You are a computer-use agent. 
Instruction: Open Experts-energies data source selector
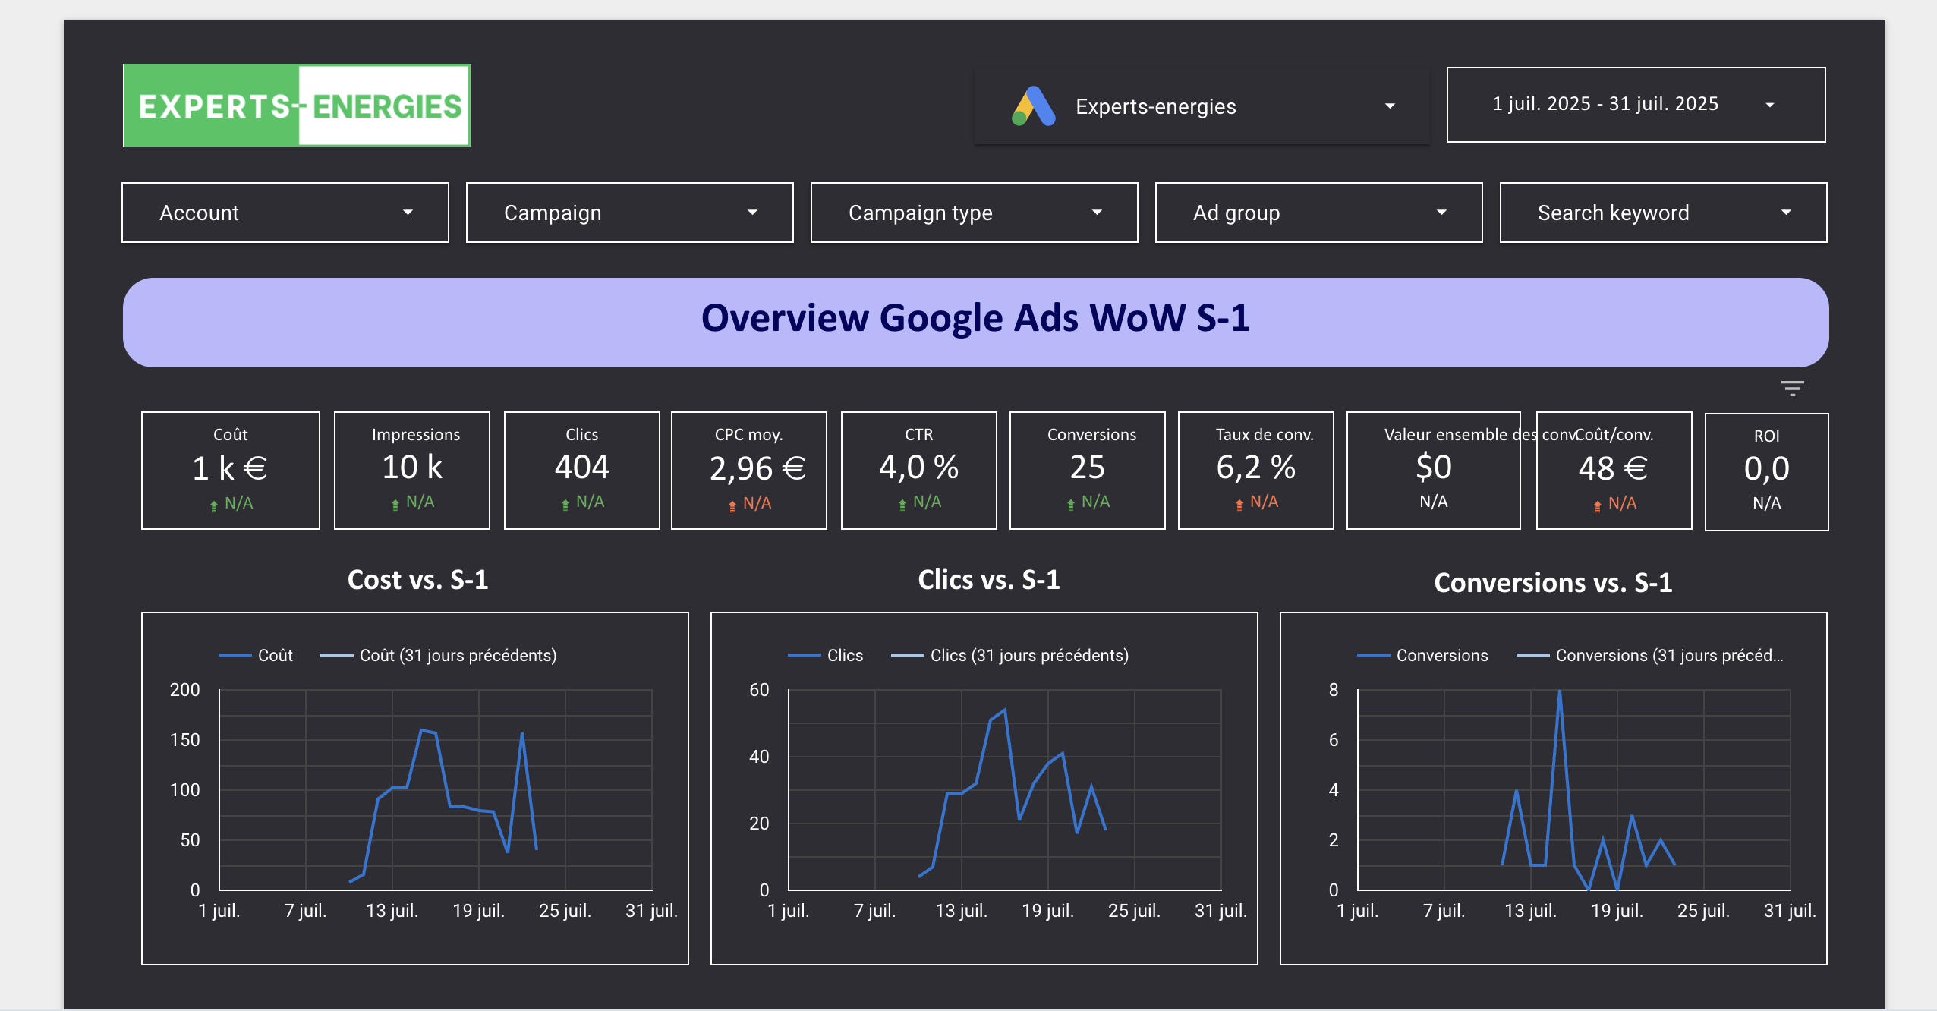pyautogui.click(x=1202, y=106)
